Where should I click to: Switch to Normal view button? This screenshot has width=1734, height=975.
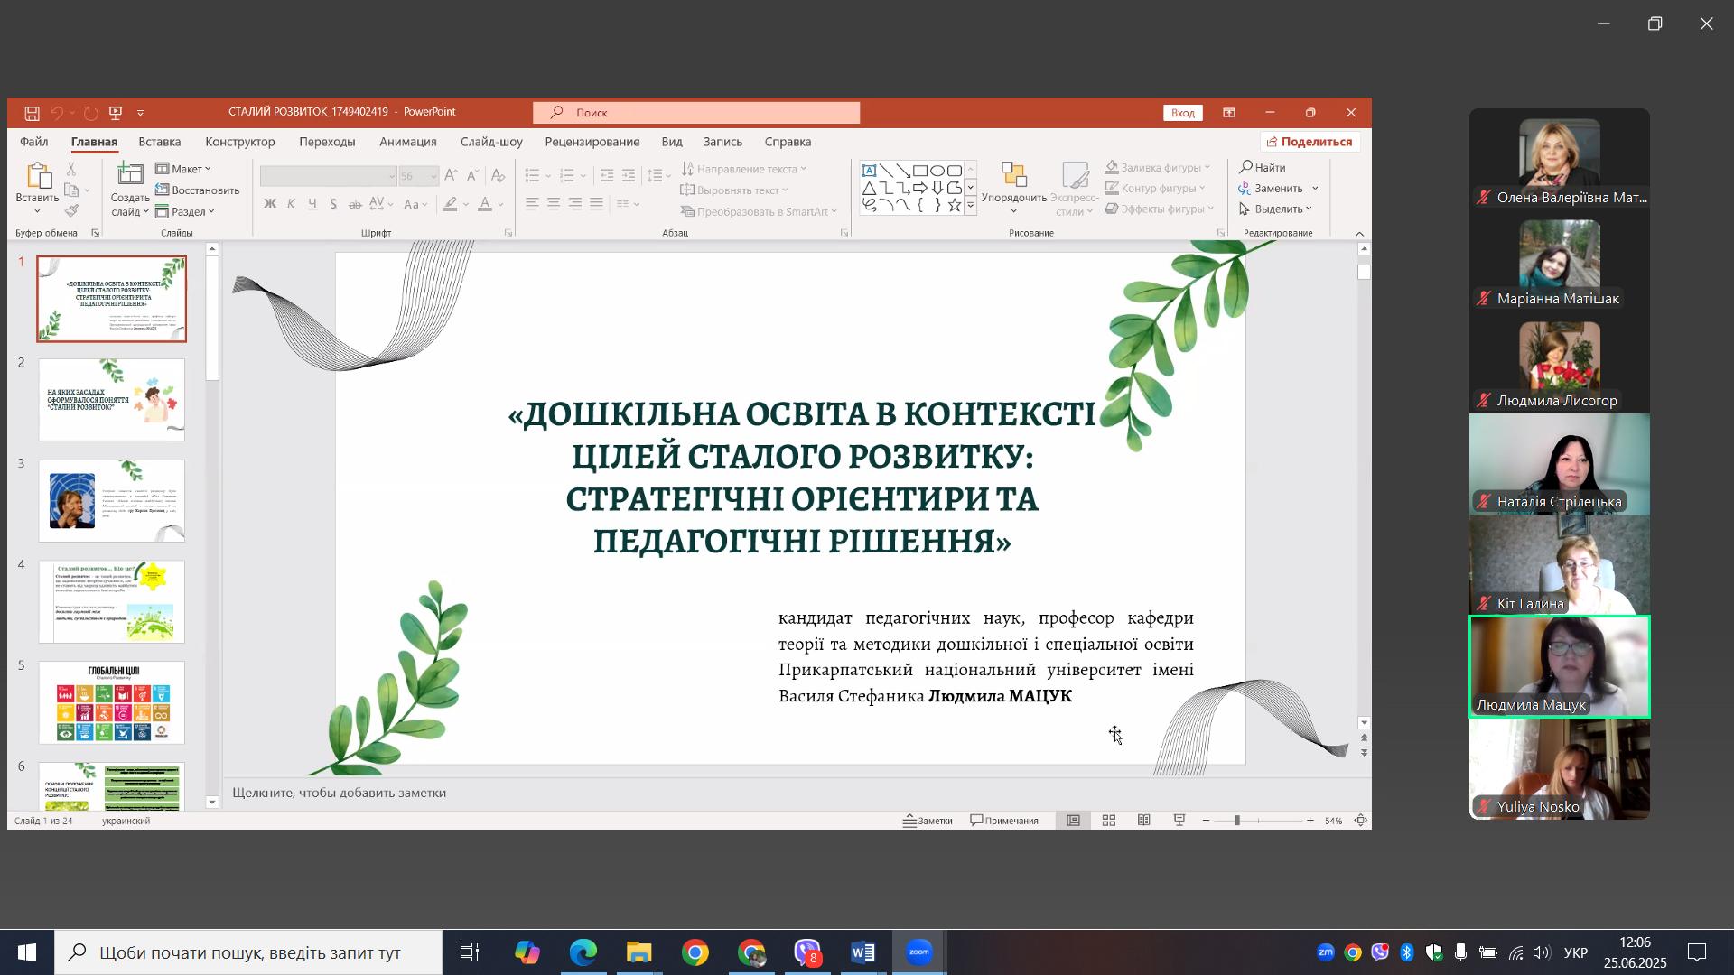(1074, 821)
